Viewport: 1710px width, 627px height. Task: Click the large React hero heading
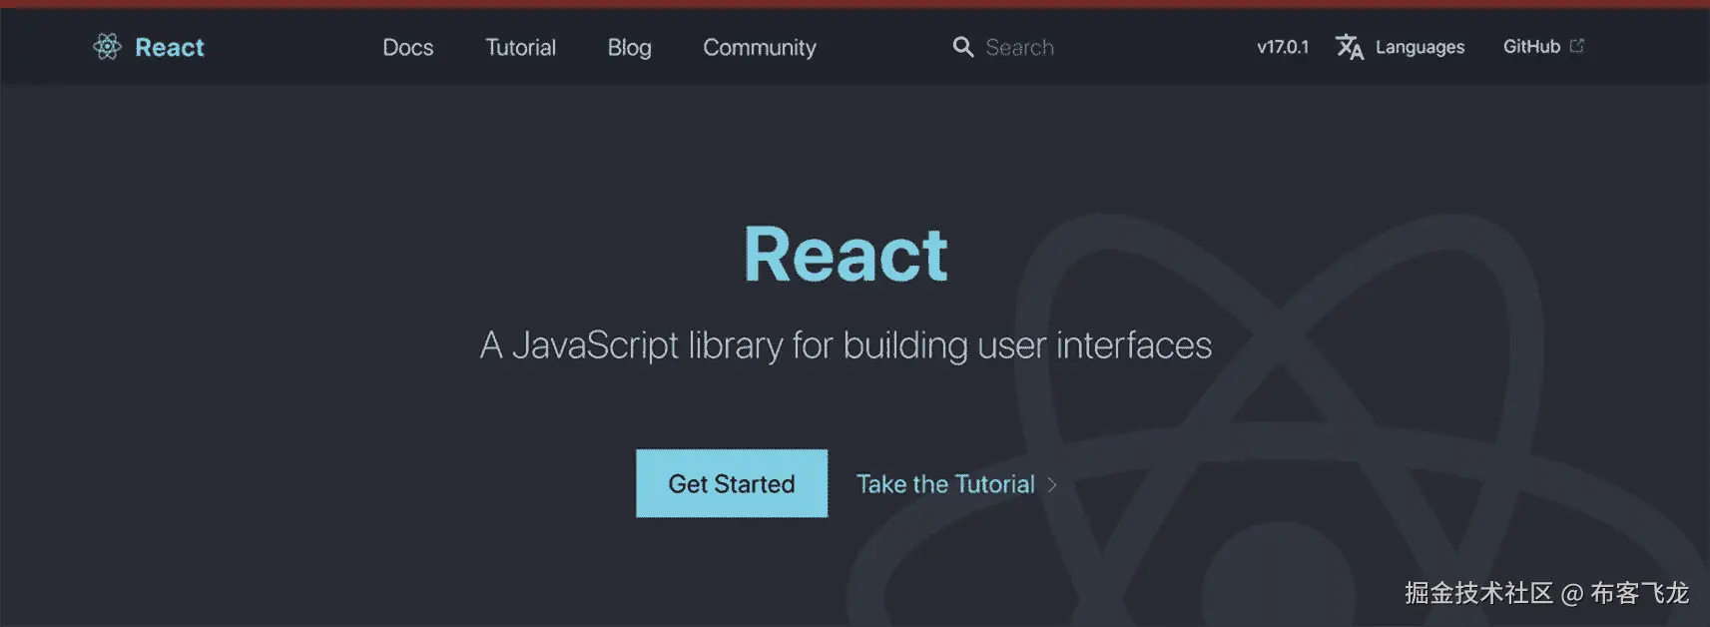[x=846, y=255]
